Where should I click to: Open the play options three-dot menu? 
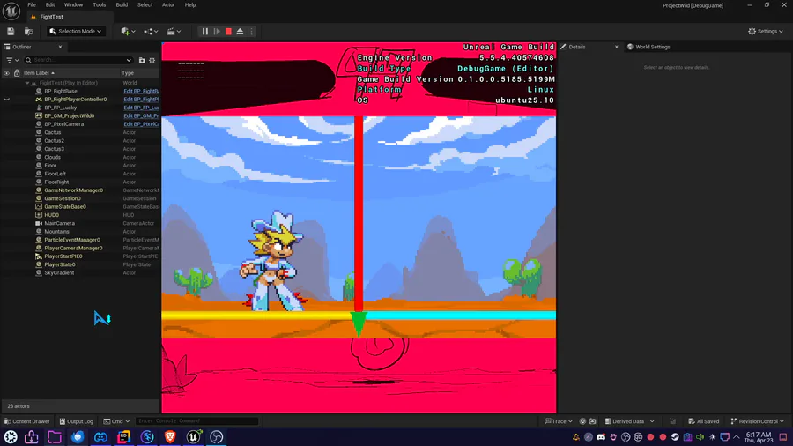point(251,32)
